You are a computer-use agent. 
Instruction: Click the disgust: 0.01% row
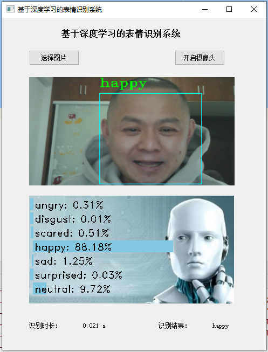pyautogui.click(x=71, y=219)
